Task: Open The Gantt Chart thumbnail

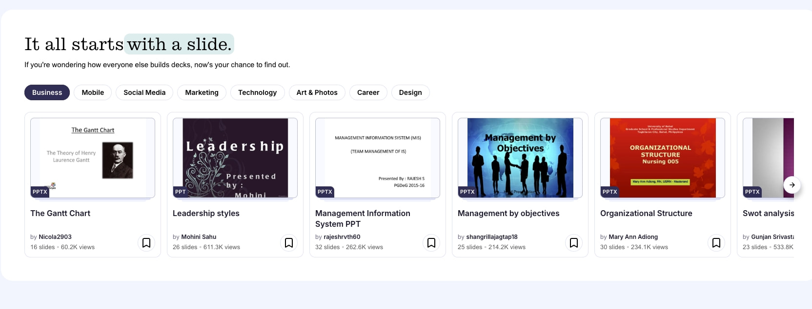Action: 93,158
